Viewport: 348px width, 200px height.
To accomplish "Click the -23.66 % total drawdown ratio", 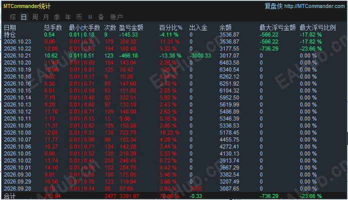I will click(x=311, y=196).
